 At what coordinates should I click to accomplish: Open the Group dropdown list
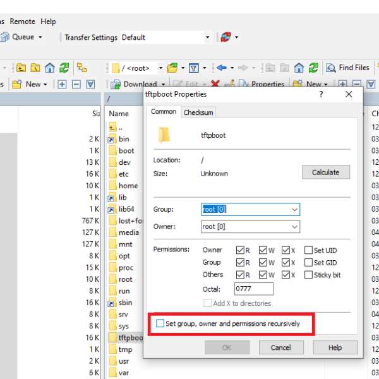[x=294, y=209]
